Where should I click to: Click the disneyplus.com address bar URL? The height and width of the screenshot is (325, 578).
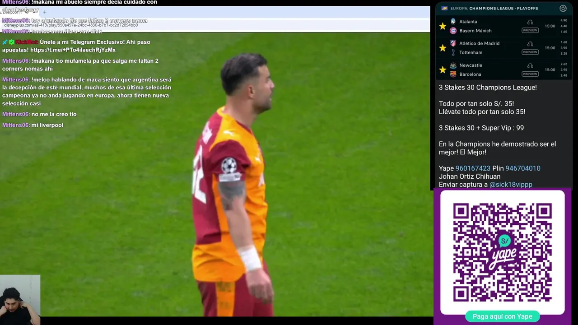tap(71, 25)
